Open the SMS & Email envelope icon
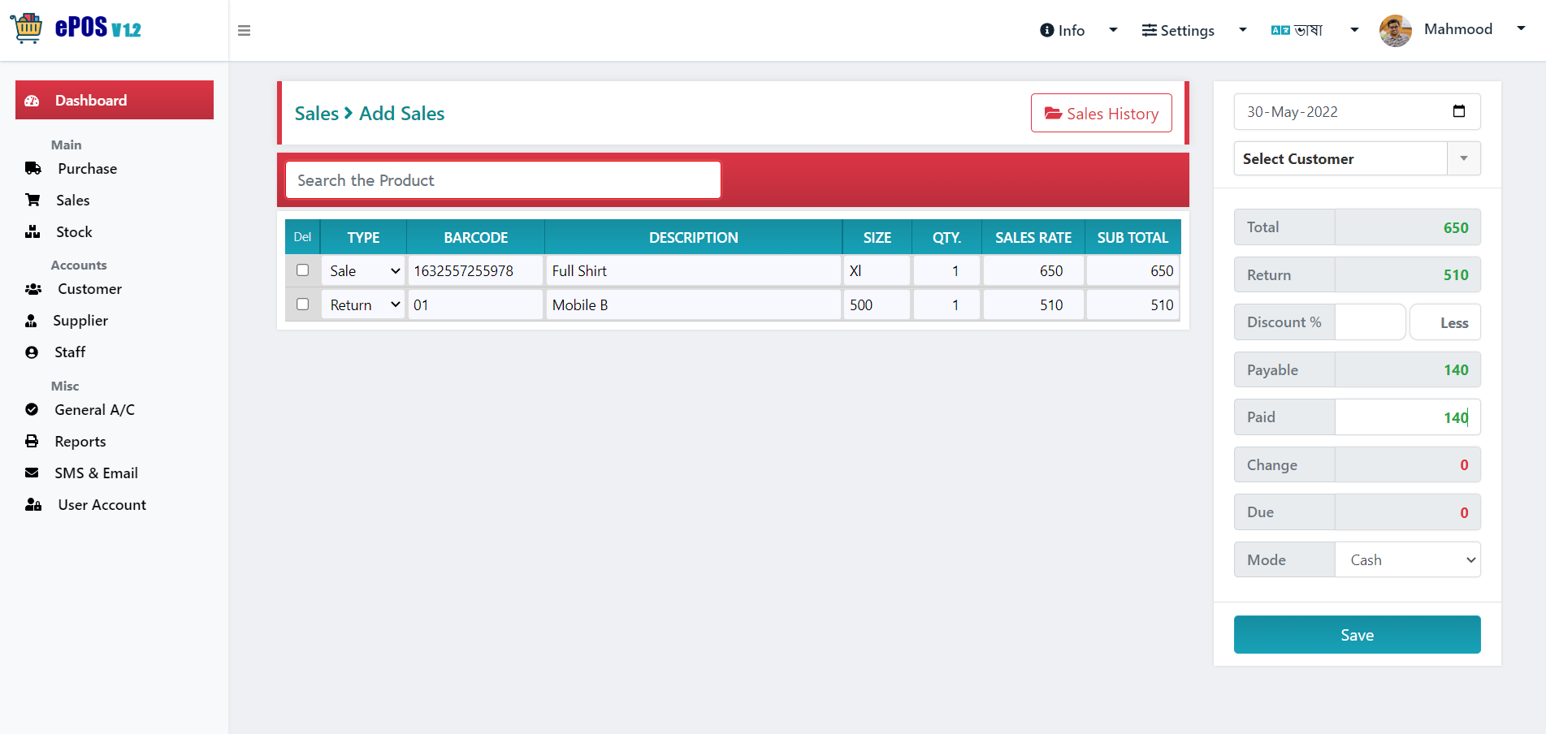The height and width of the screenshot is (734, 1546). 32,473
